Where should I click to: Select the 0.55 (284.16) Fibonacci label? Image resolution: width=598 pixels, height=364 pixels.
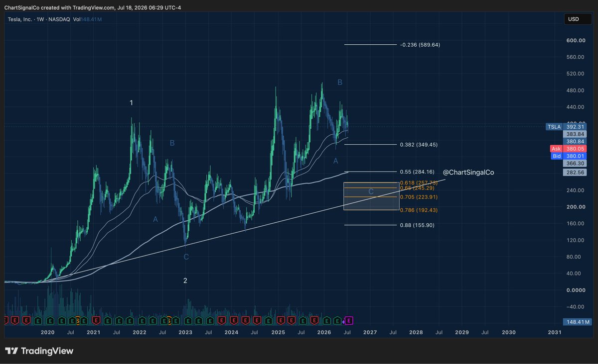point(417,172)
